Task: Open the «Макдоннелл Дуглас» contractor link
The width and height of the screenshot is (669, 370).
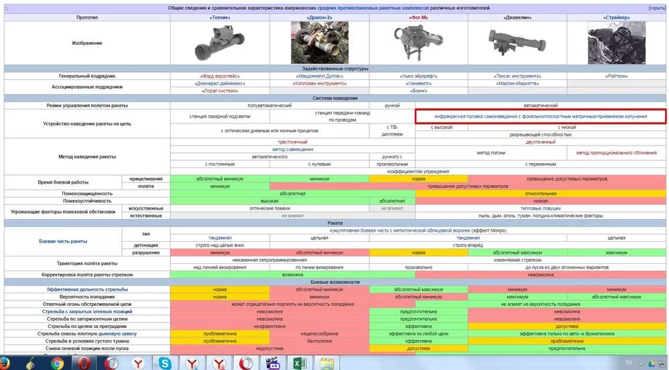Action: click(319, 76)
